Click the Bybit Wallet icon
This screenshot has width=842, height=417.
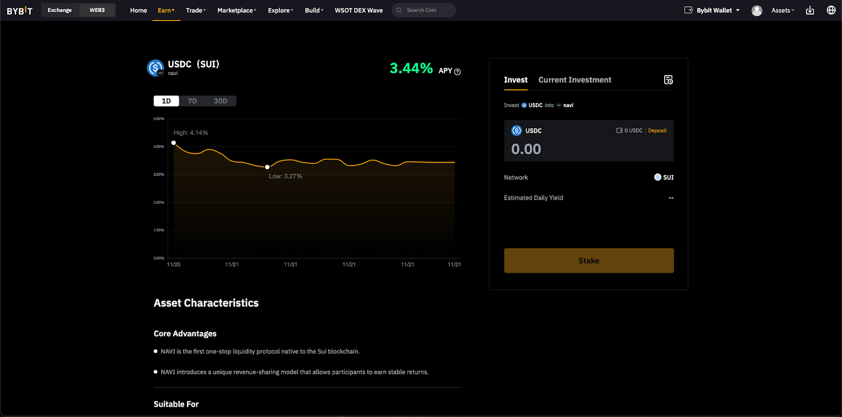pyautogui.click(x=688, y=10)
